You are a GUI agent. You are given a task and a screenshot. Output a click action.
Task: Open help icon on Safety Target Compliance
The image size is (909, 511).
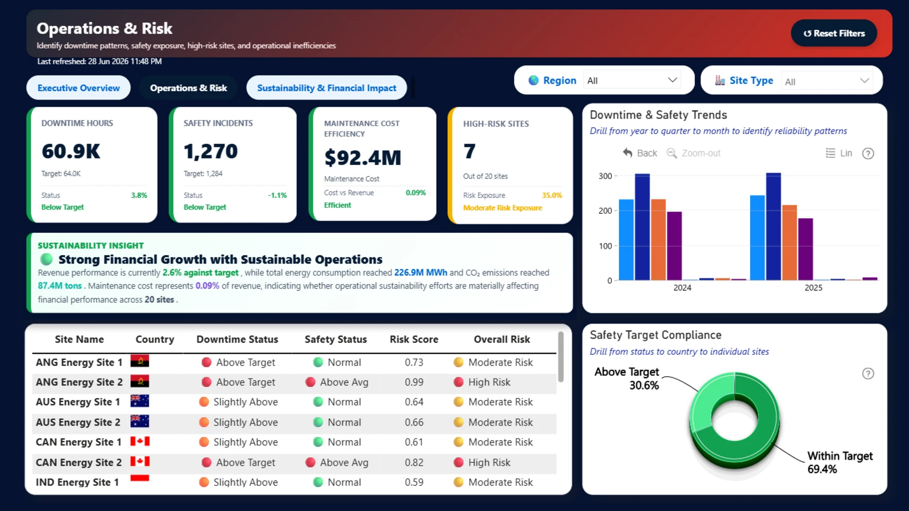click(868, 373)
